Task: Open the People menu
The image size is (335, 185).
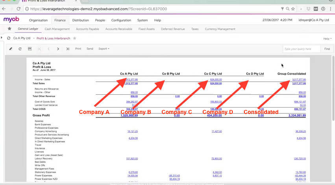Action: pos(100,20)
